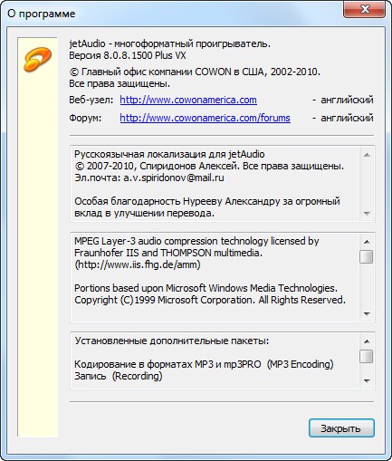The height and width of the screenshot is (461, 392).
Task: Click scrollbar thumb in installed packages box
Action: [367, 357]
